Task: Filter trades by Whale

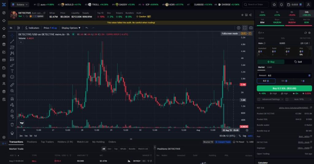Action: (x=123, y=149)
